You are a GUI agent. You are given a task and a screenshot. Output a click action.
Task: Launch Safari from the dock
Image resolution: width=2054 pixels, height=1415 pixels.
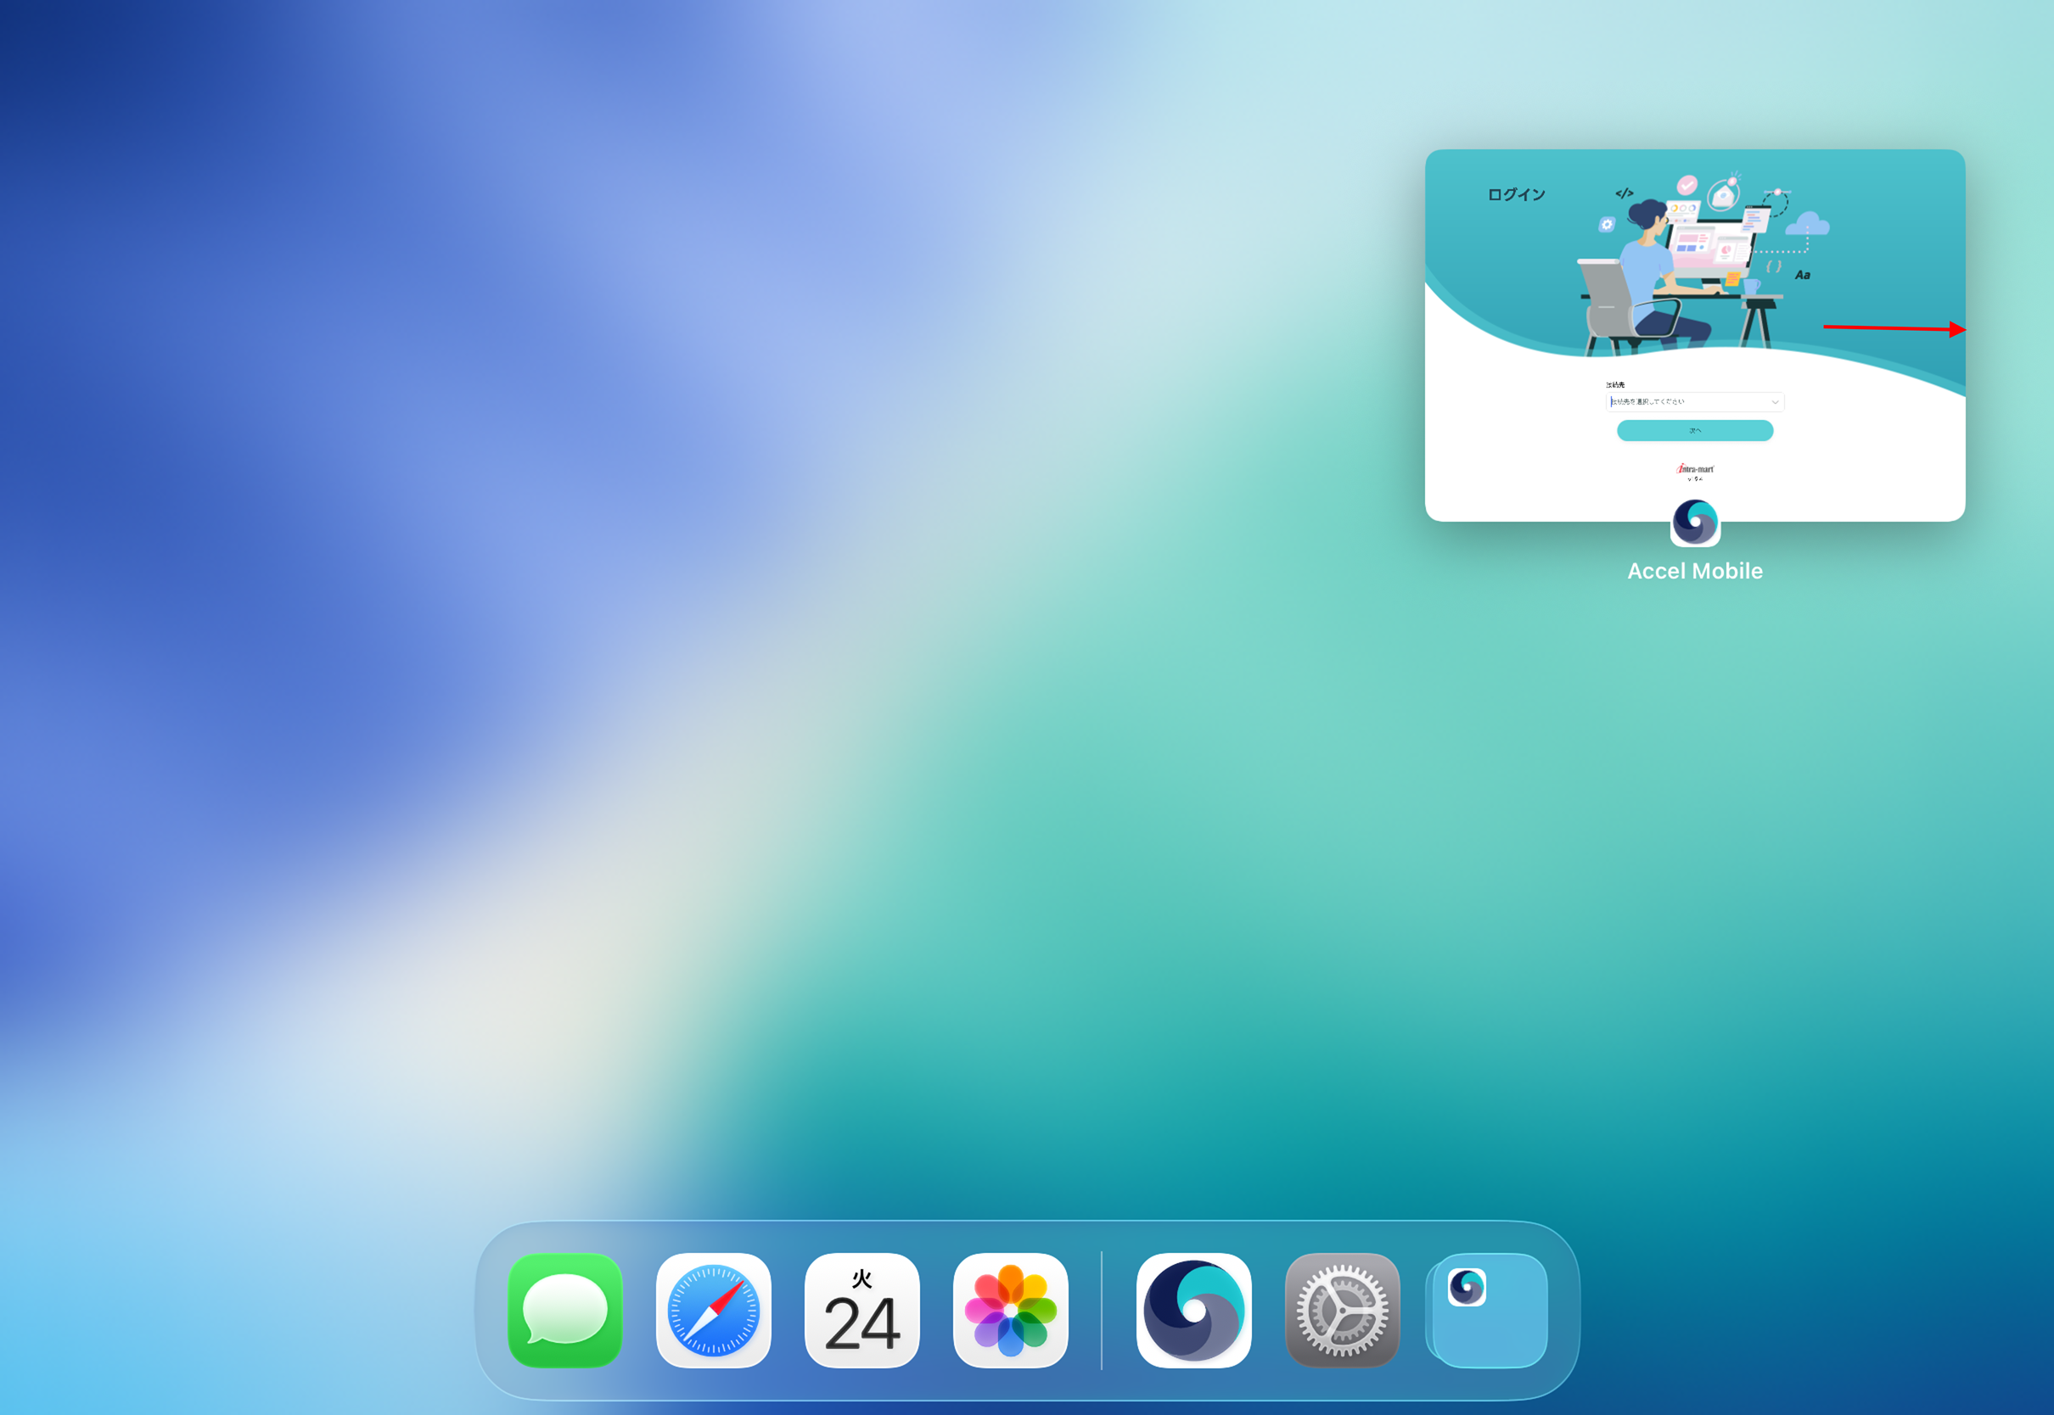pyautogui.click(x=714, y=1310)
